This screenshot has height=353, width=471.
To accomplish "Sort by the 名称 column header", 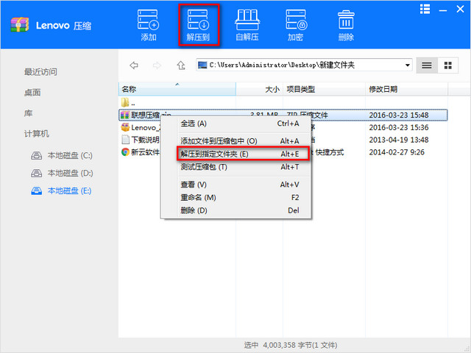I will tap(177, 89).
